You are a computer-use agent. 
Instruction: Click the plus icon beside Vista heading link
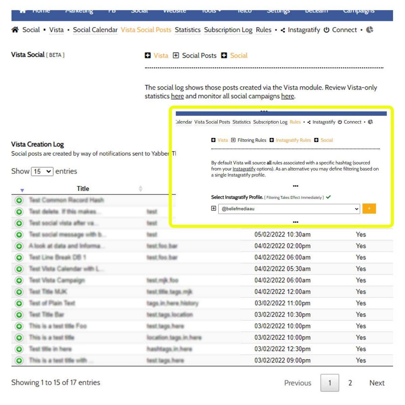pyautogui.click(x=148, y=56)
